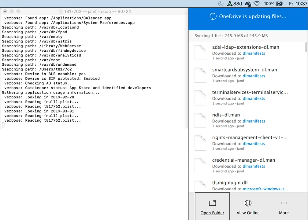Click the Terminal window title t817762 — jamf
The image size is (308, 220).
tap(98, 11)
